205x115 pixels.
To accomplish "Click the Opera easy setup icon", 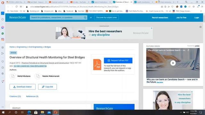I will [202, 7].
